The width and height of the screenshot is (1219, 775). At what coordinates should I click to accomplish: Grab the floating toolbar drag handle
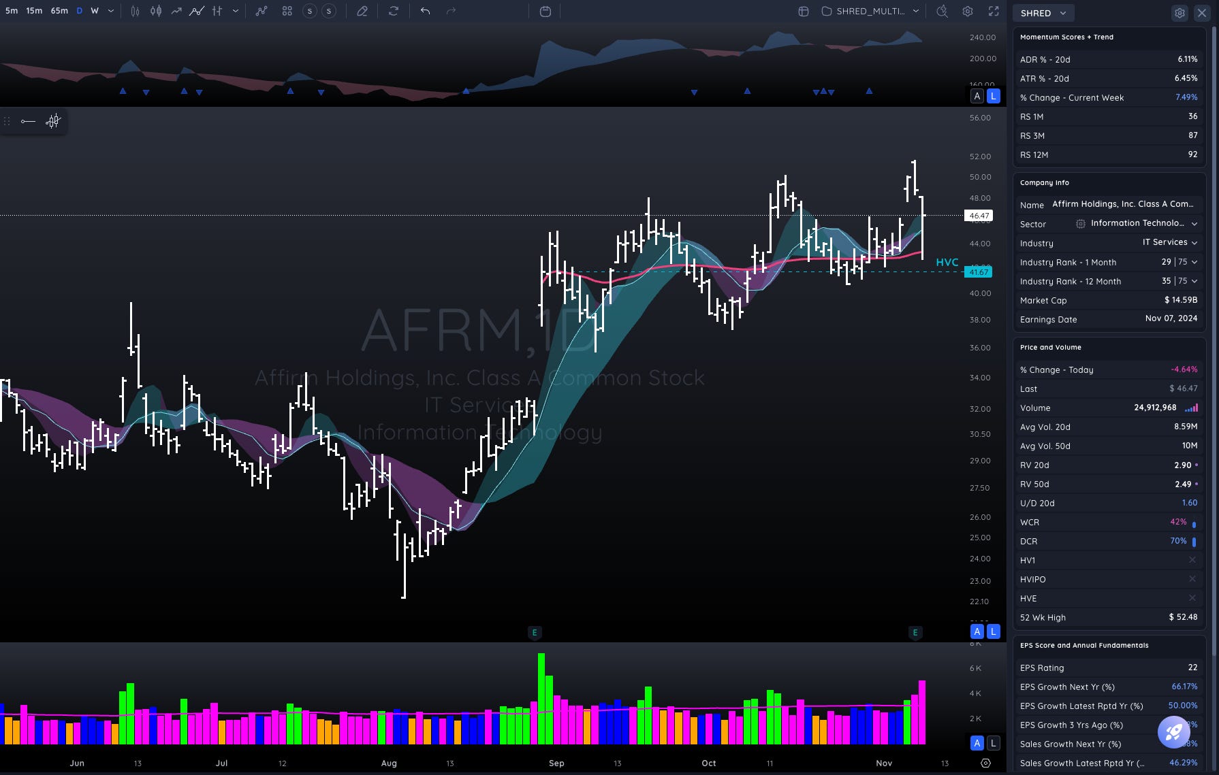[7, 121]
